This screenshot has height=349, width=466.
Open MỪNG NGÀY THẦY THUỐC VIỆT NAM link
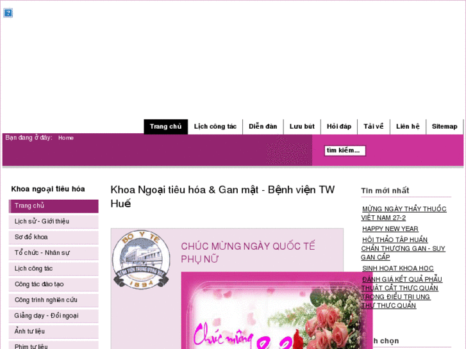(404, 213)
